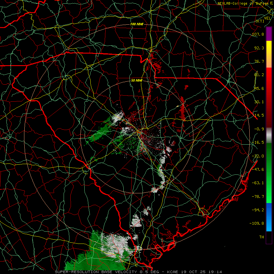This screenshot has height=274, width=274.
Task: Click the -47.6 scale value
Action: pos(258,170)
